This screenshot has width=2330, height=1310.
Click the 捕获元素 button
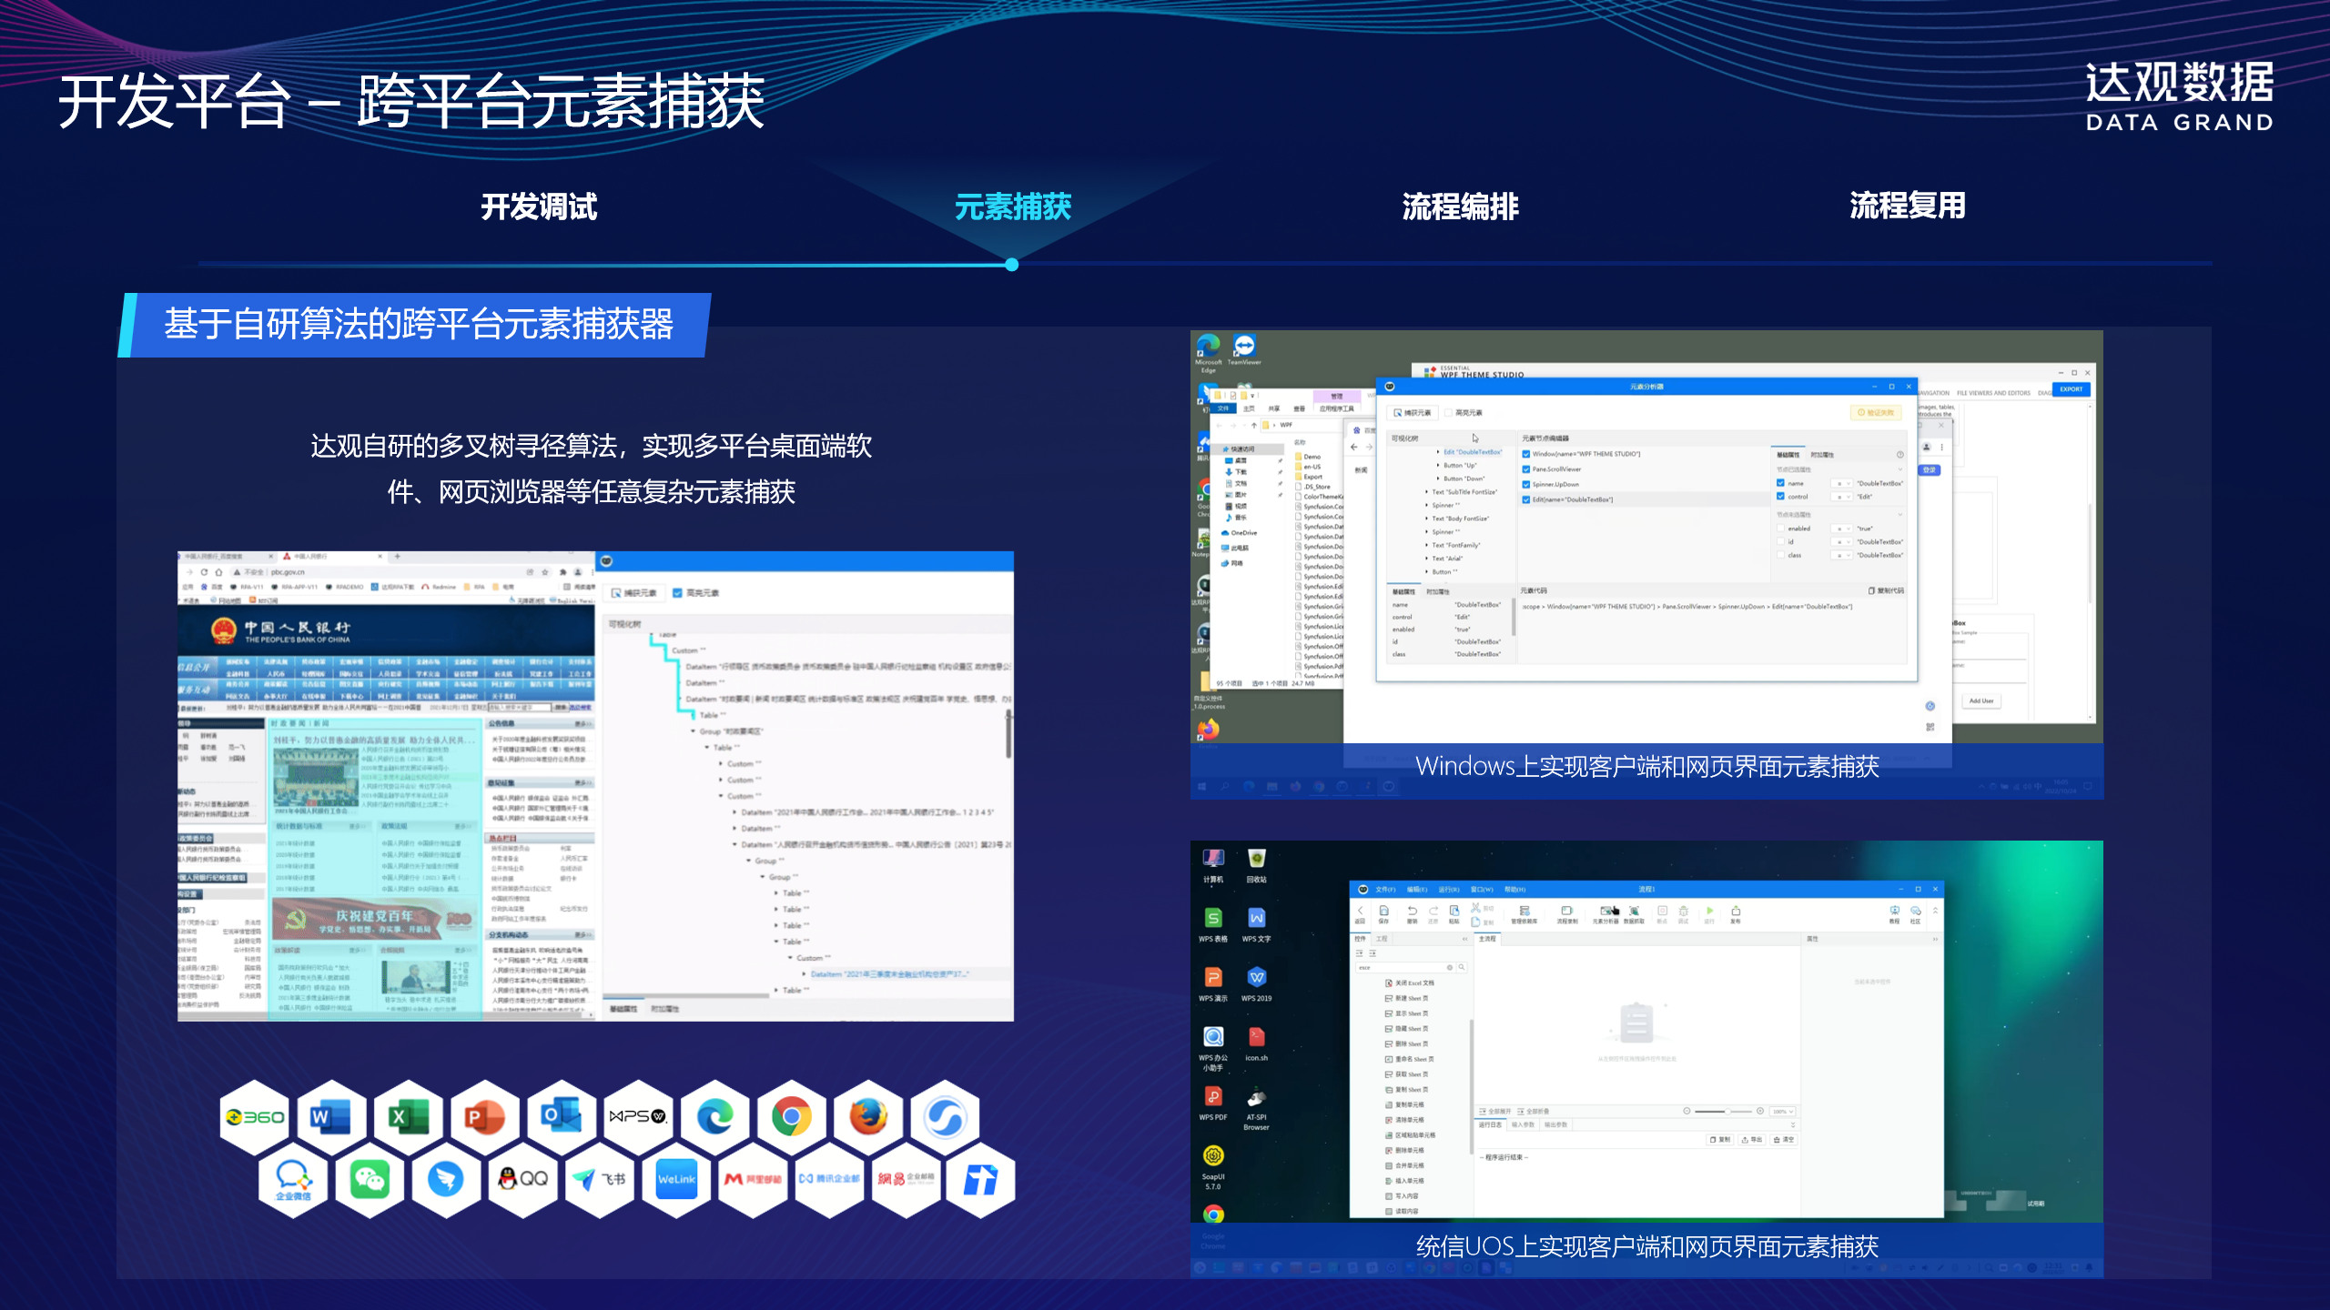(x=1413, y=413)
